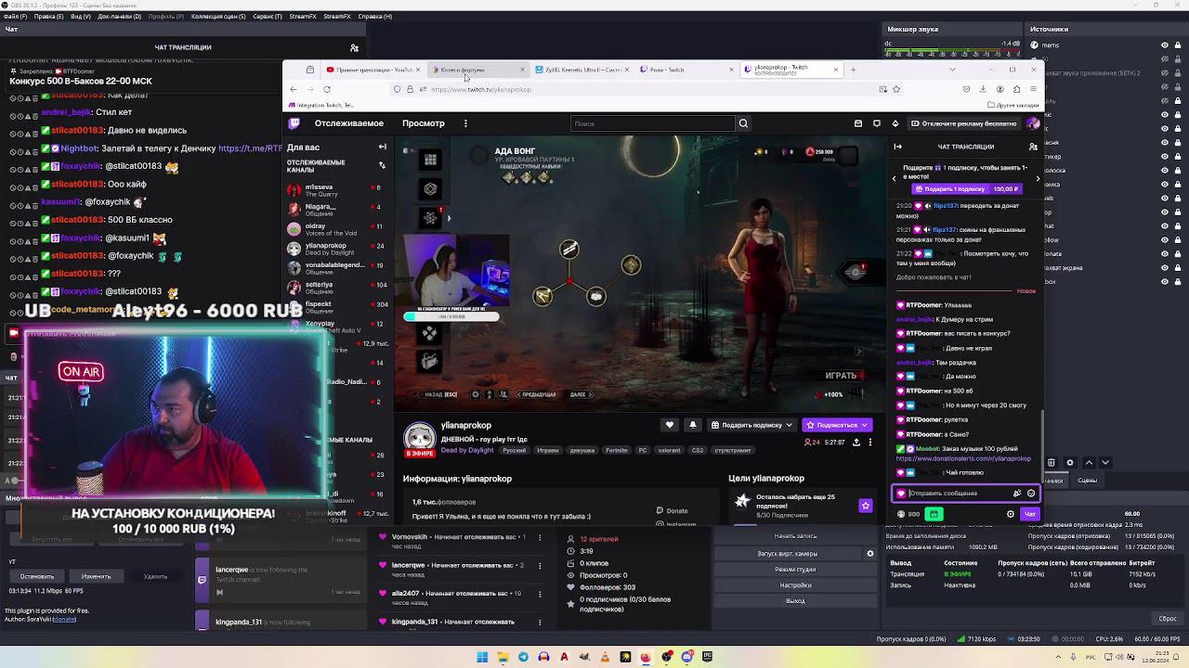This screenshot has height=668, width=1189.
Task: Open the OBS sources trash delete icon
Action: [1052, 462]
